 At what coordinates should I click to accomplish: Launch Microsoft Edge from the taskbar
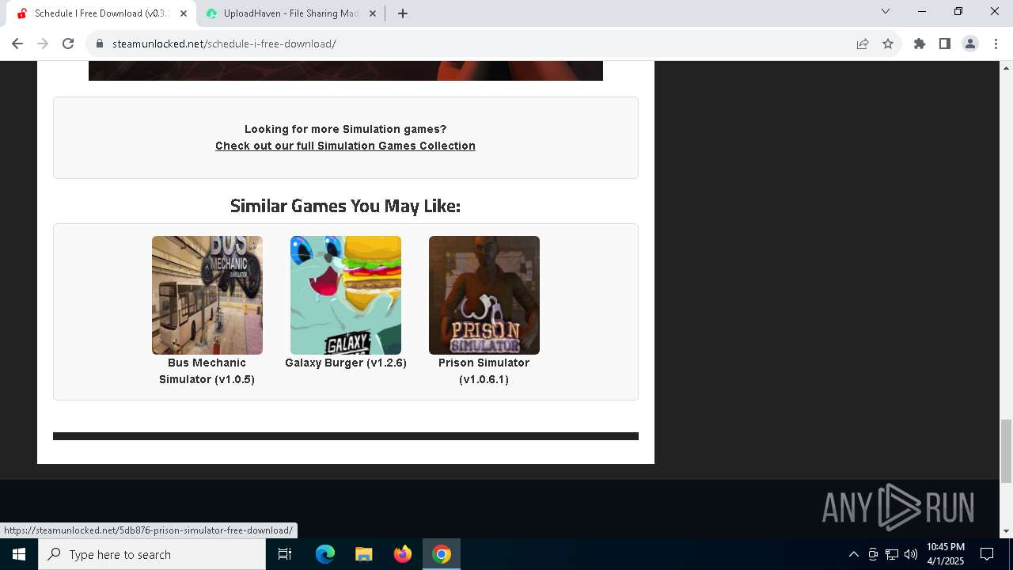pos(325,554)
